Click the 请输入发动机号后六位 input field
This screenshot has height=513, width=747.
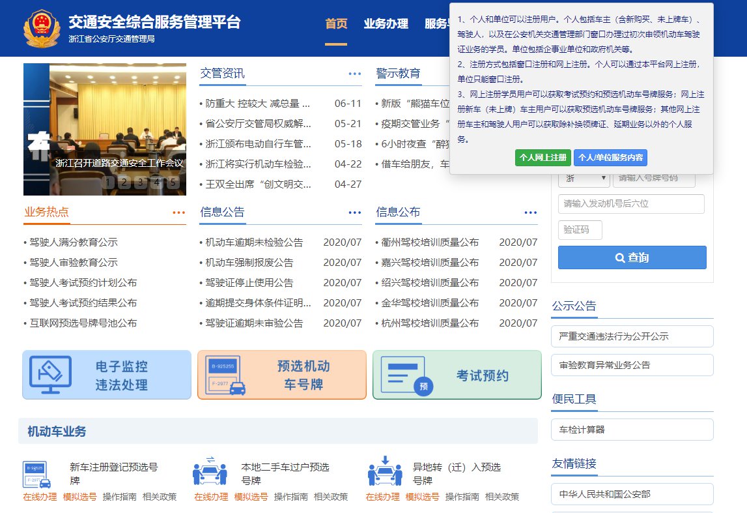630,204
